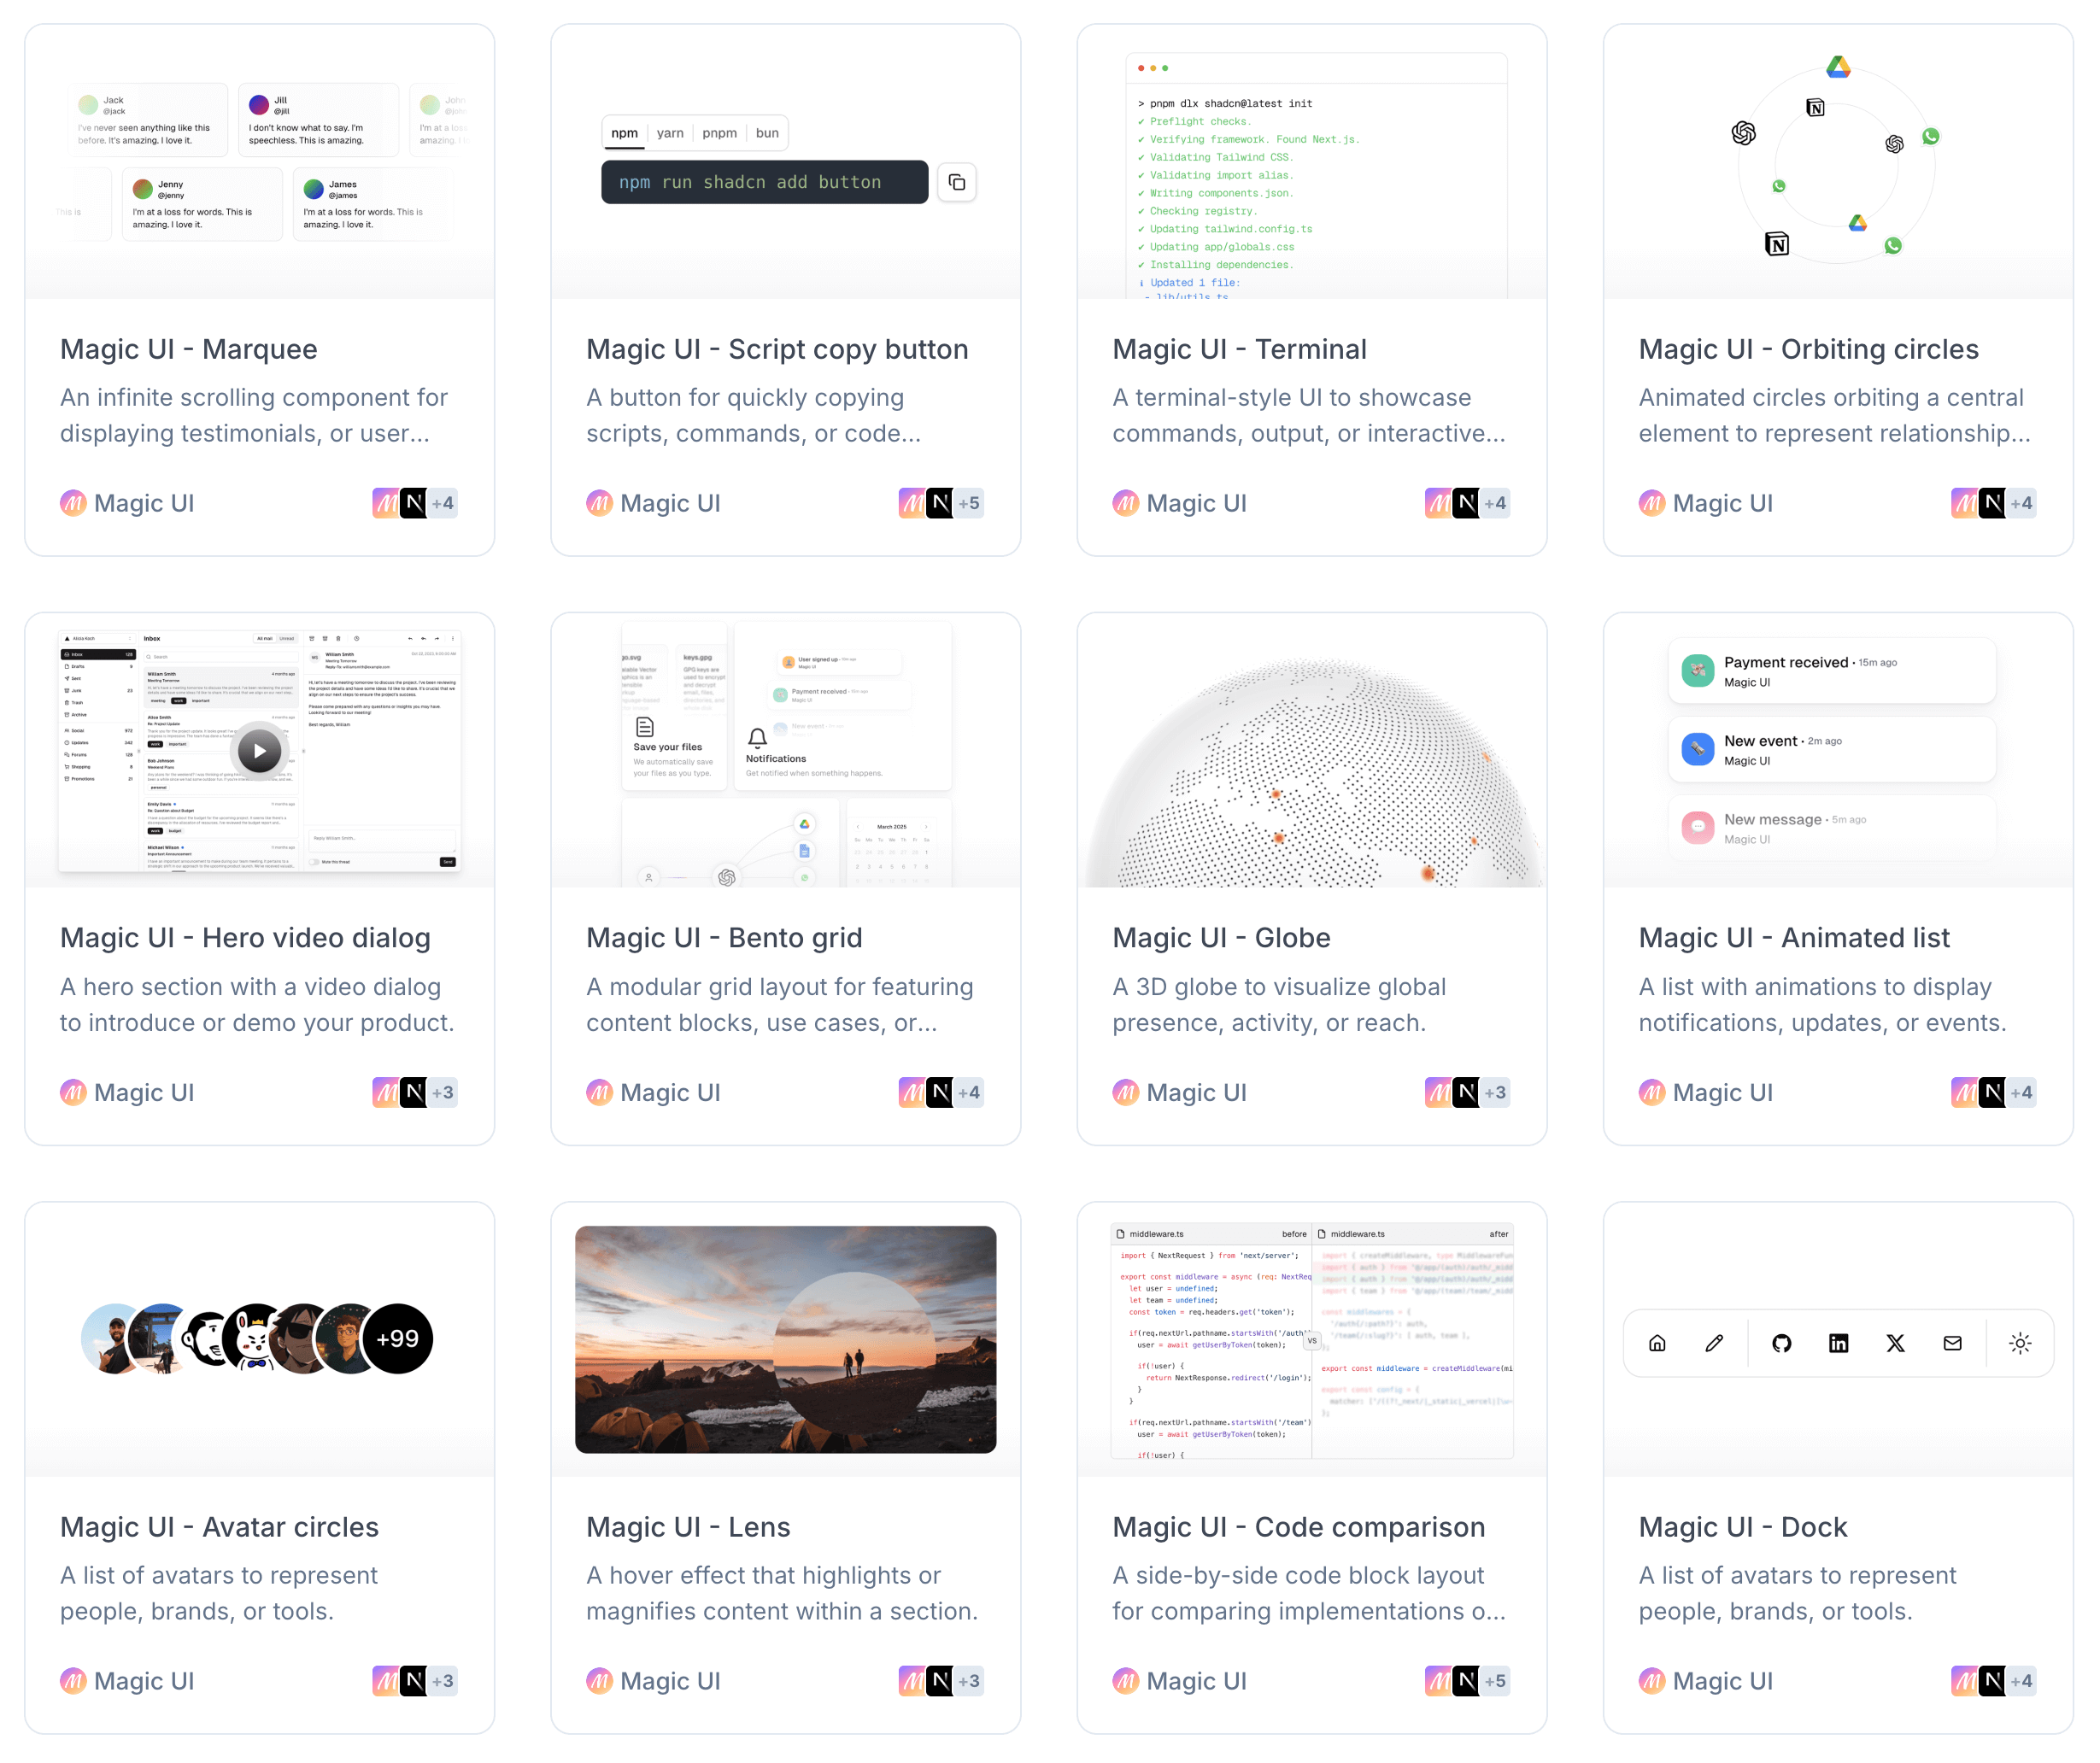Open the Magic UI - Hero video dialog title
Image resolution: width=2100 pixels, height=1763 pixels.
point(245,938)
